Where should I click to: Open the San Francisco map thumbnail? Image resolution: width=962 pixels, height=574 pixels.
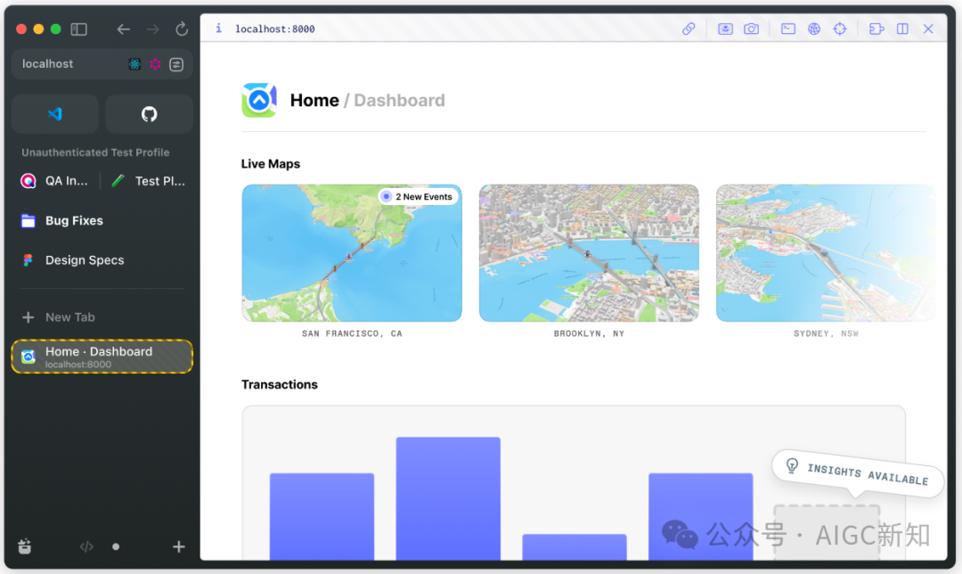352,253
